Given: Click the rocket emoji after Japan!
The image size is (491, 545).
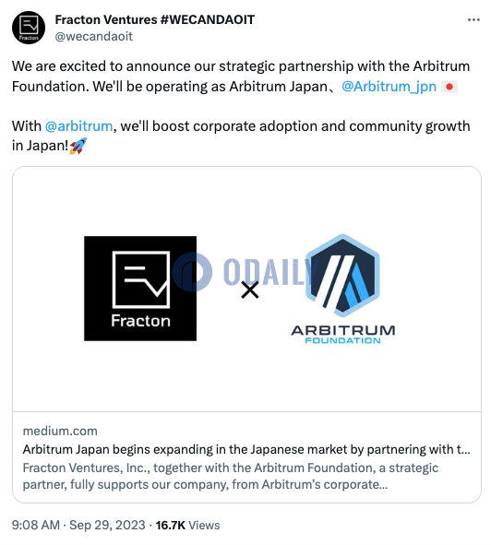Looking at the screenshot, I should (x=78, y=146).
